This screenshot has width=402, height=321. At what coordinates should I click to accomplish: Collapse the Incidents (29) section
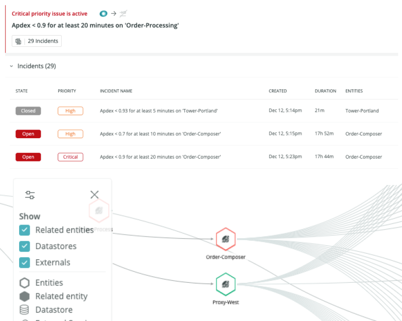point(12,66)
